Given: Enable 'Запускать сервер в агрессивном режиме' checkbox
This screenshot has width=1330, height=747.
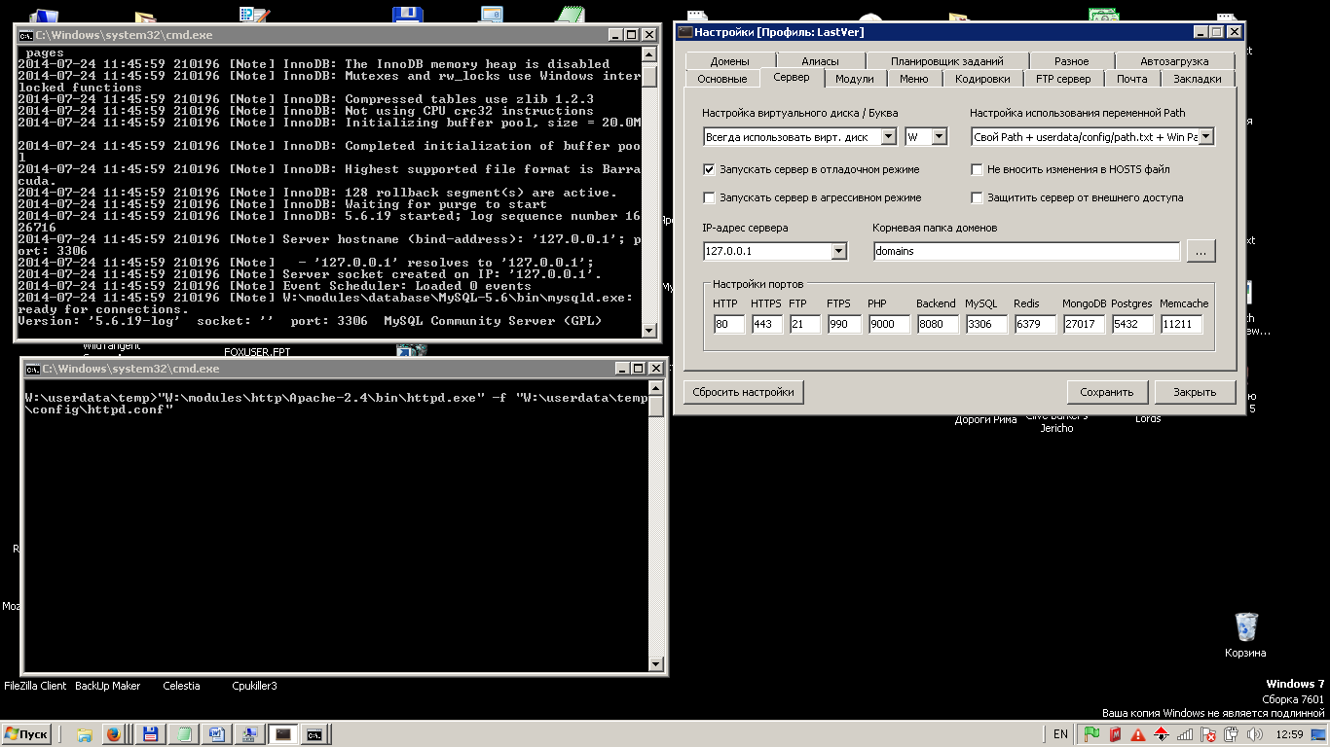Looking at the screenshot, I should click(709, 197).
